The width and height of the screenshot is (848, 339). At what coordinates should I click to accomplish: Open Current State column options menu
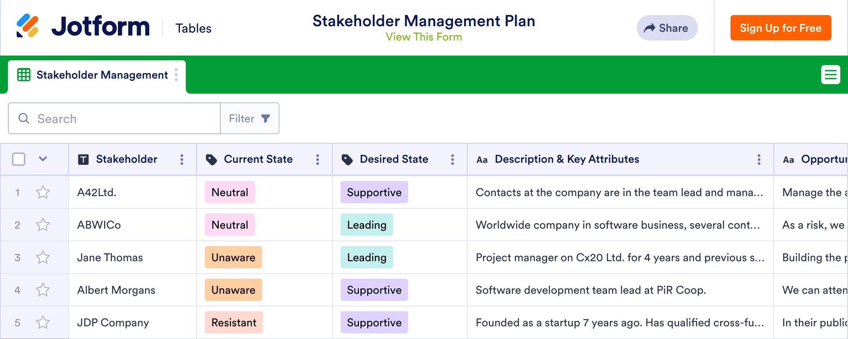click(318, 160)
